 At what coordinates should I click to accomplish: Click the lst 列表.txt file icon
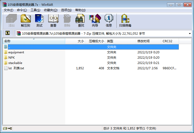(6, 68)
